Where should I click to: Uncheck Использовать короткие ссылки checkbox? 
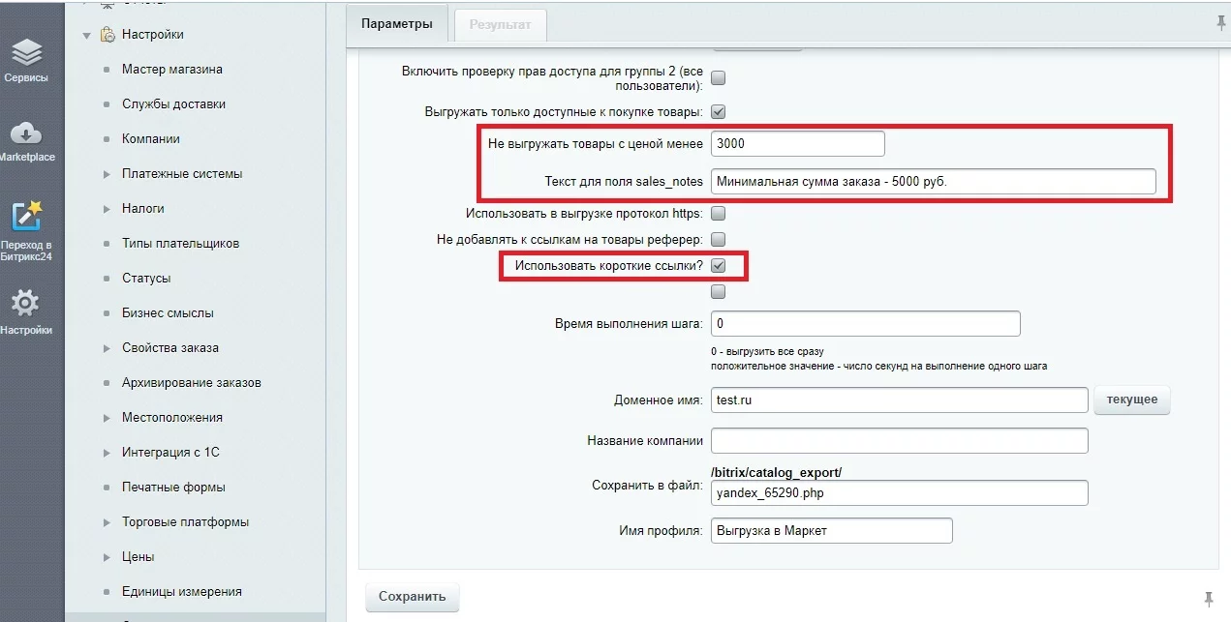[719, 265]
